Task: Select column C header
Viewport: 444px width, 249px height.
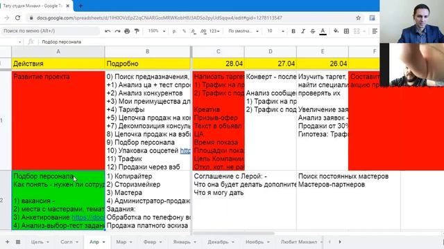Action: click(x=219, y=52)
